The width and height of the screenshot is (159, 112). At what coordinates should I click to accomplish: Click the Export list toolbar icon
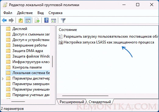coord(37,20)
